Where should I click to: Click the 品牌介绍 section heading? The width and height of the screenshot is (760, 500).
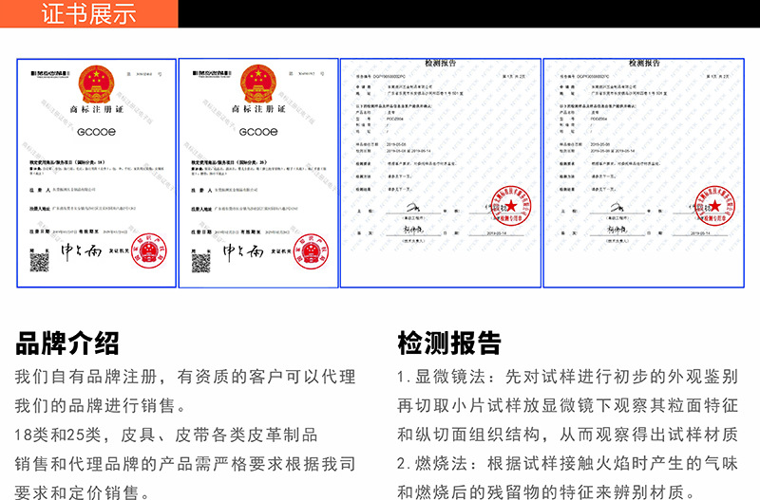(x=67, y=343)
